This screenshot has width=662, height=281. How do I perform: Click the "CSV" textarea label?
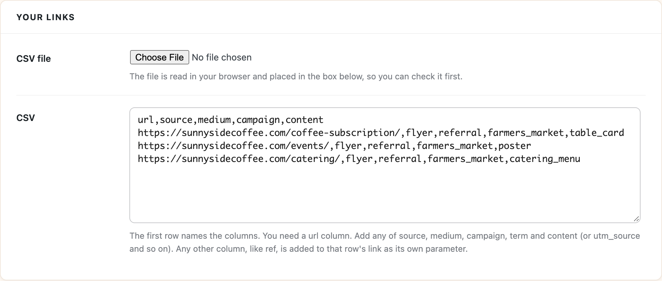25,118
